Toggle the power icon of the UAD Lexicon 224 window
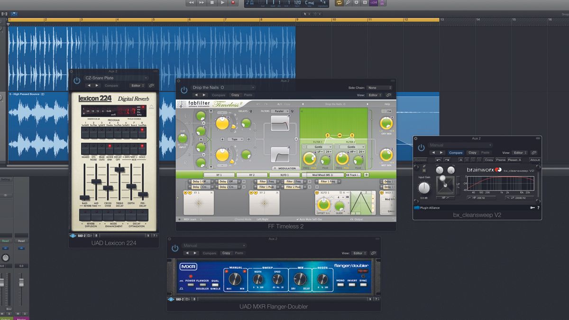569x320 pixels. tap(77, 81)
